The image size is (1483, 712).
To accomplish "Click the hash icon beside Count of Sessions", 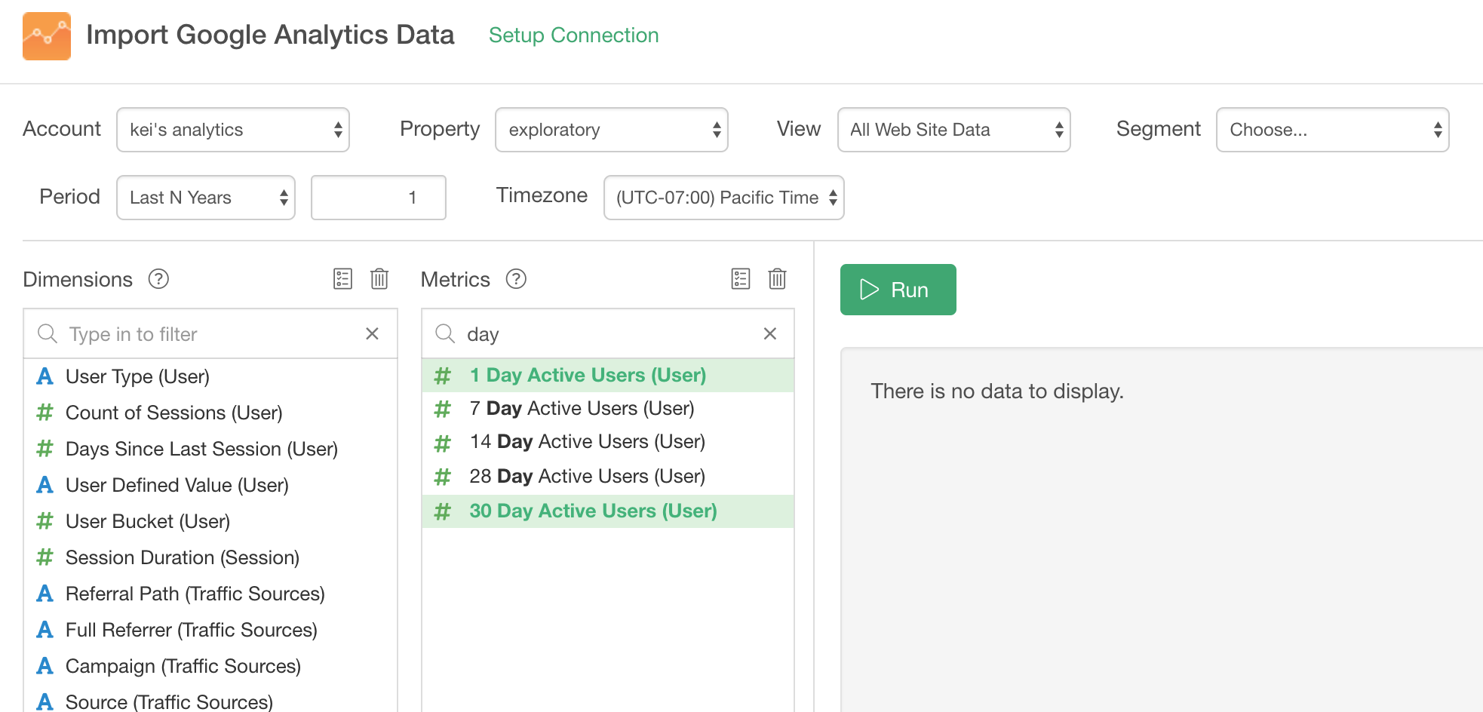I will pos(45,412).
